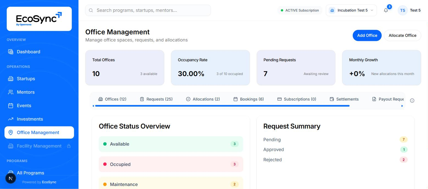Click the search magnifier icon
Screen dimensions: 428x189
coord(91,10)
